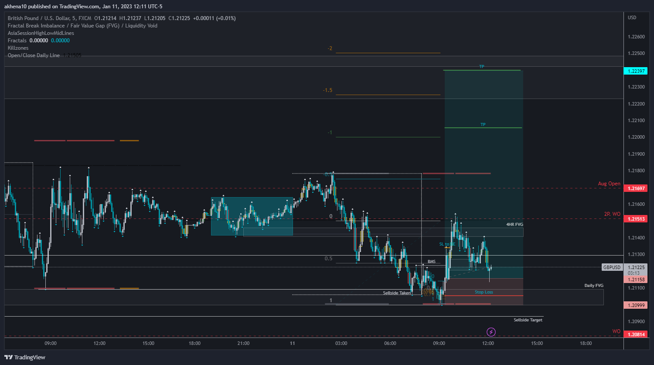The width and height of the screenshot is (654, 365).
Task: Click the red 1.21697 price tag
Action: pyautogui.click(x=635, y=188)
